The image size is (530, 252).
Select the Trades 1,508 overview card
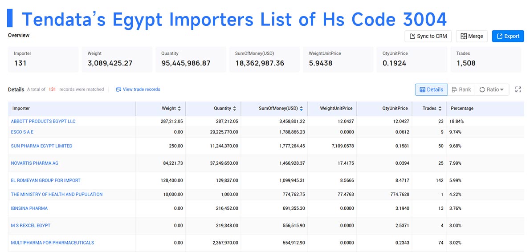pyautogui.click(x=486, y=60)
